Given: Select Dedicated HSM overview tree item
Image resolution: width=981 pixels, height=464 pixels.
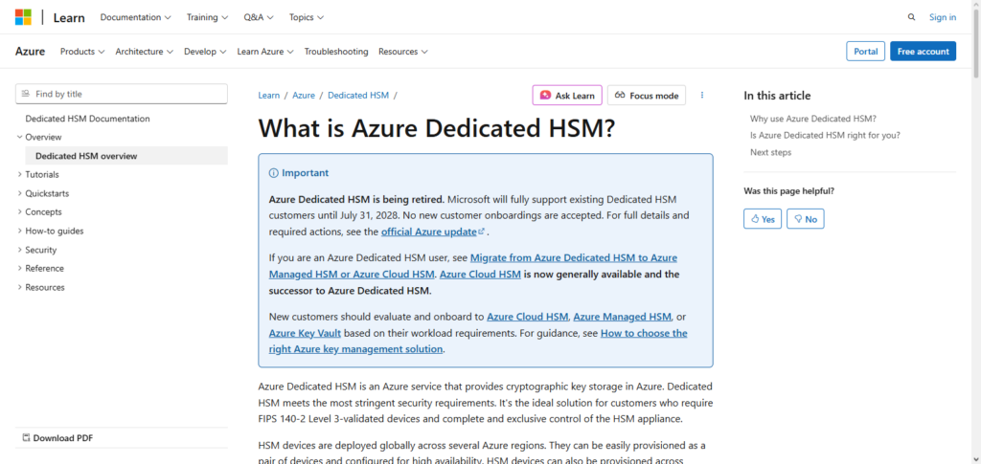Looking at the screenshot, I should 126,156.
